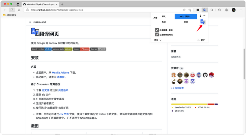The image size is (246, 135).
Task: Click the swap languages icon in popup
Action: (x=204, y=16)
